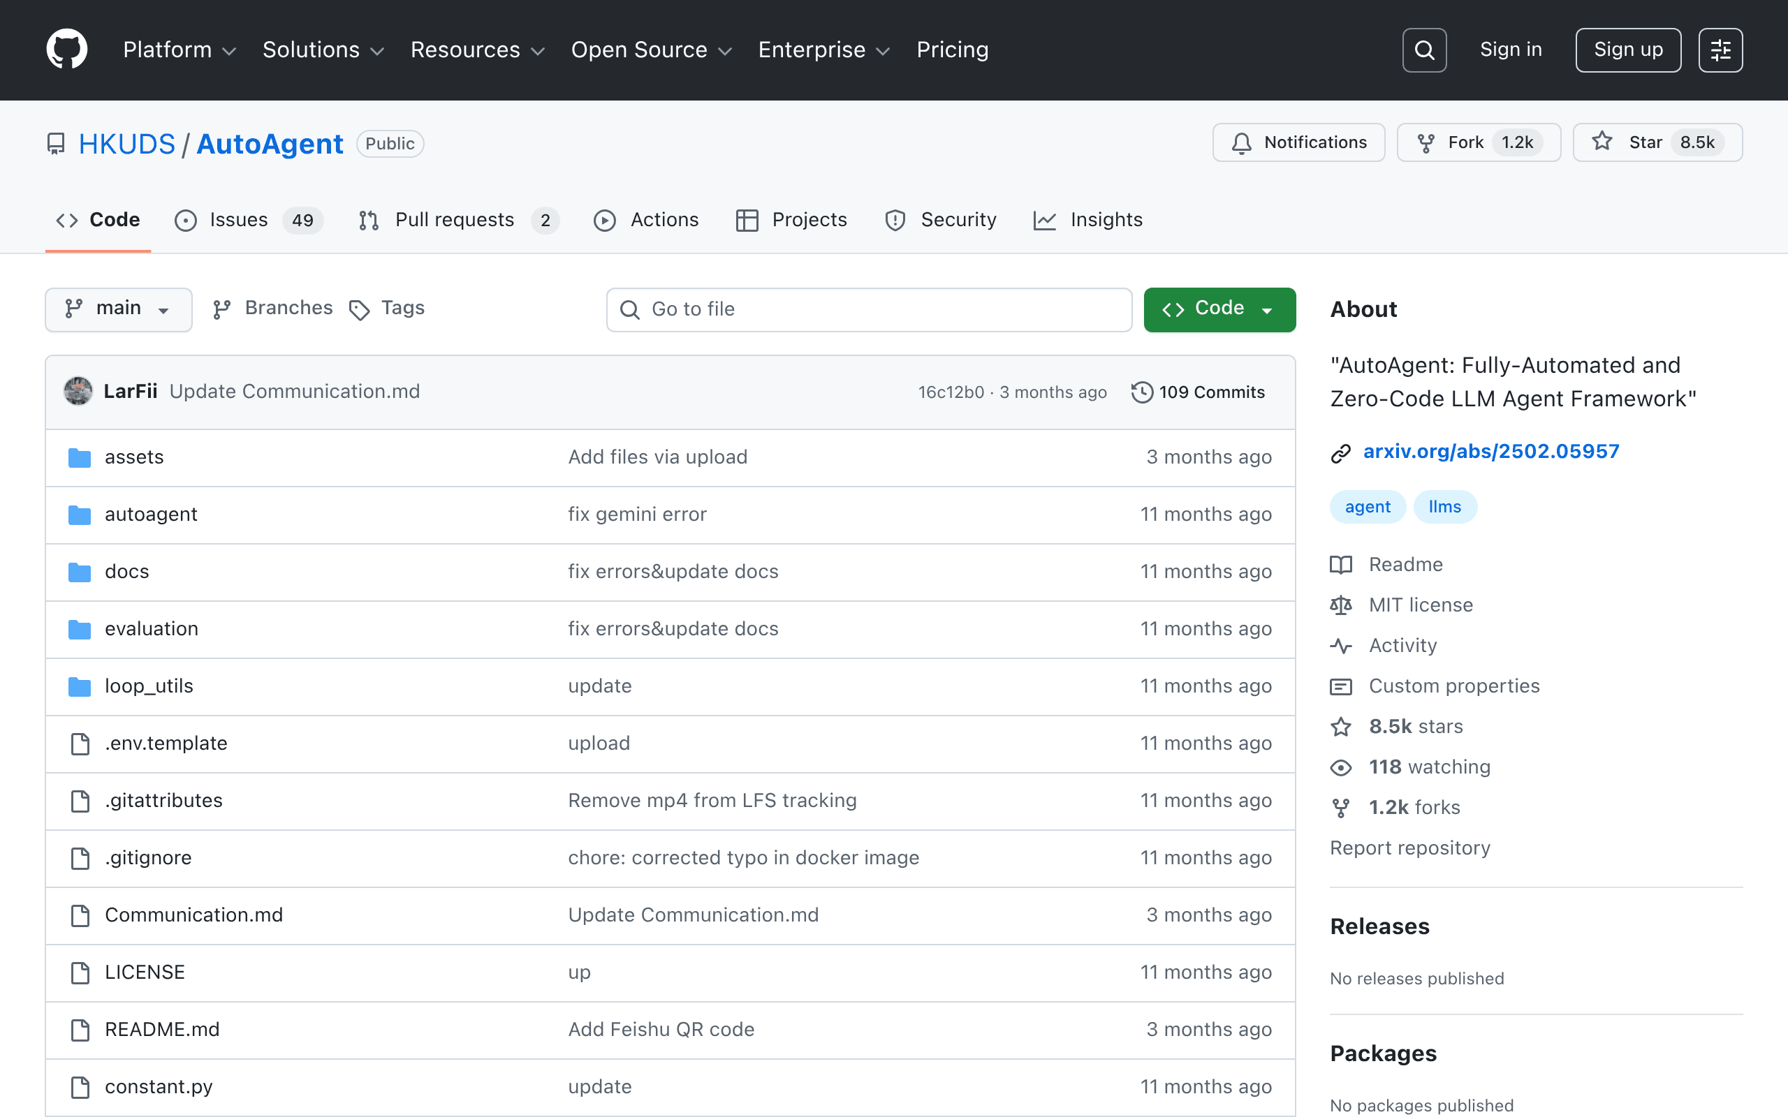This screenshot has width=1788, height=1117.
Task: Click the Sign in link
Action: (1510, 50)
